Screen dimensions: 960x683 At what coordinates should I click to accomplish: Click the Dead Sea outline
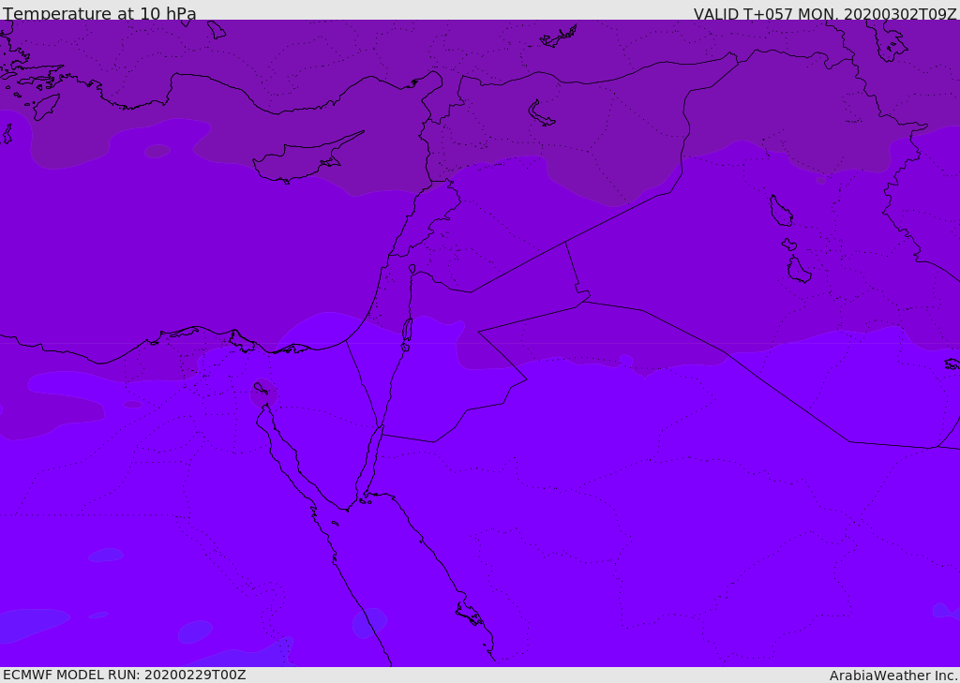407,330
